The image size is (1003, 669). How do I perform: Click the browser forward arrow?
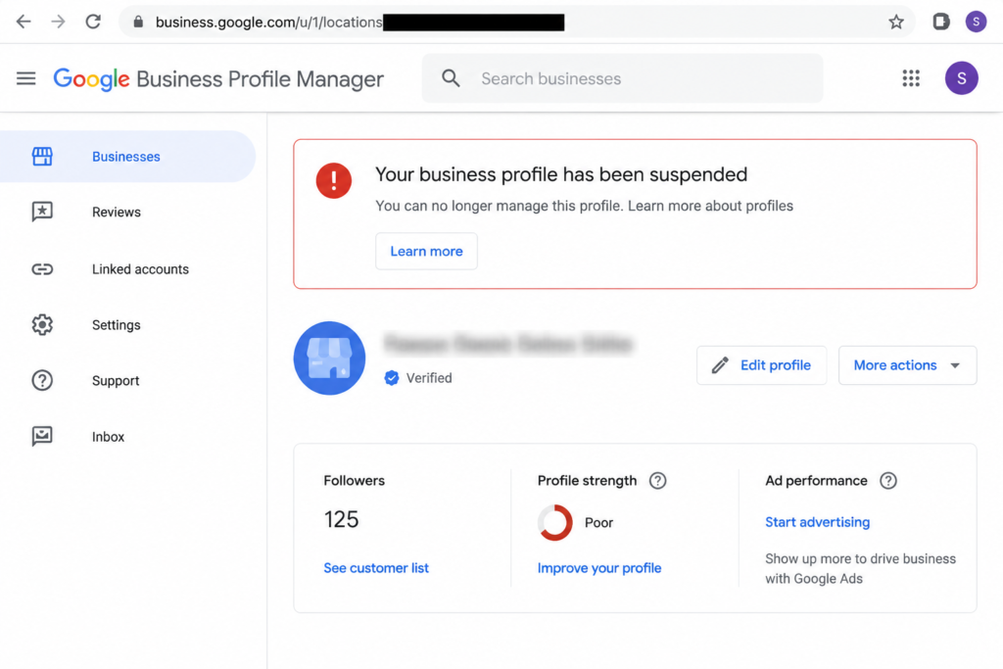(x=58, y=22)
